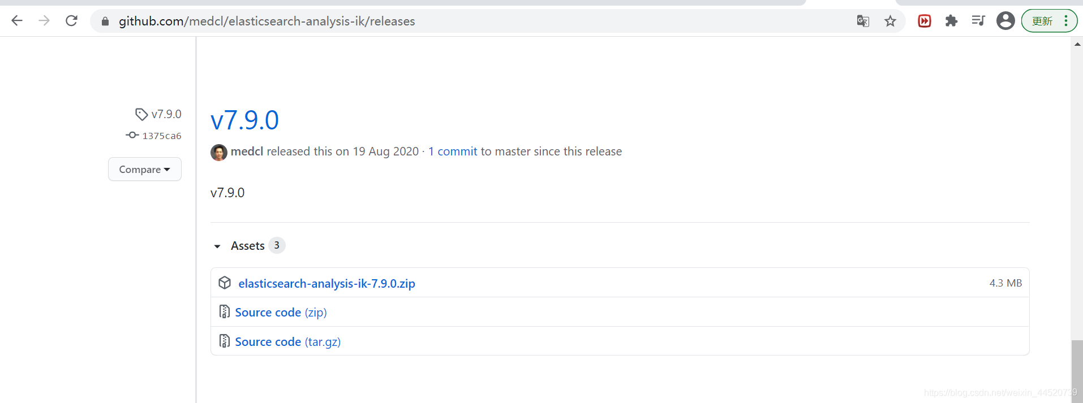Image resolution: width=1083 pixels, height=403 pixels.
Task: Click the package icon of the zip asset
Action: click(x=225, y=283)
